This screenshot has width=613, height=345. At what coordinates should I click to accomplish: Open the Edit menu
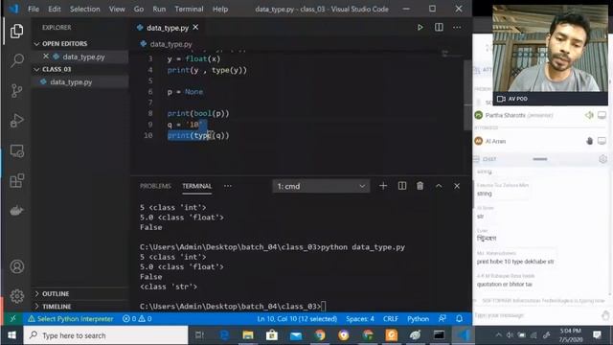pos(55,9)
